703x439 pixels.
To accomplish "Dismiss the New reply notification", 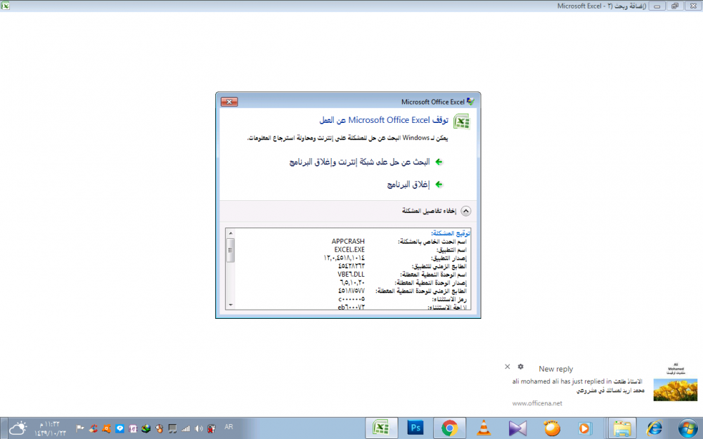I will click(x=507, y=367).
